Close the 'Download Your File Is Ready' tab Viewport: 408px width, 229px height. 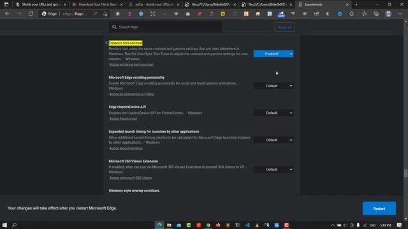click(121, 4)
